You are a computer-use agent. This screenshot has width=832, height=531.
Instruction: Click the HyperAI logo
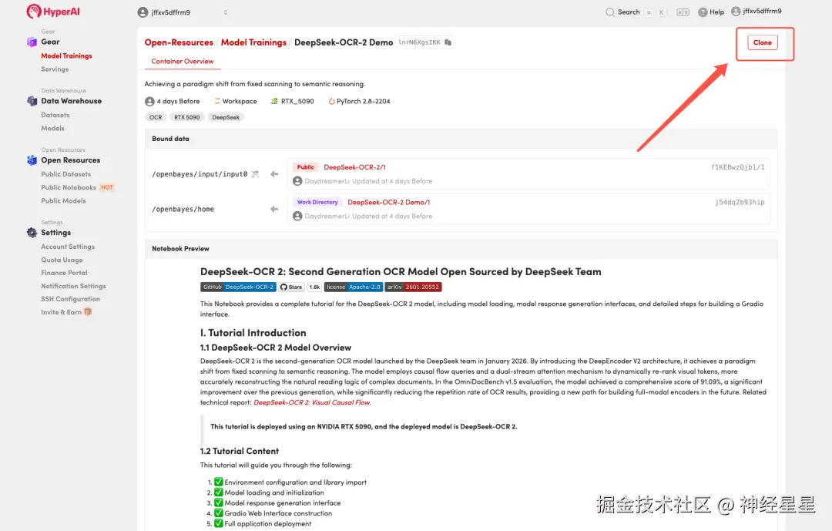click(x=53, y=11)
